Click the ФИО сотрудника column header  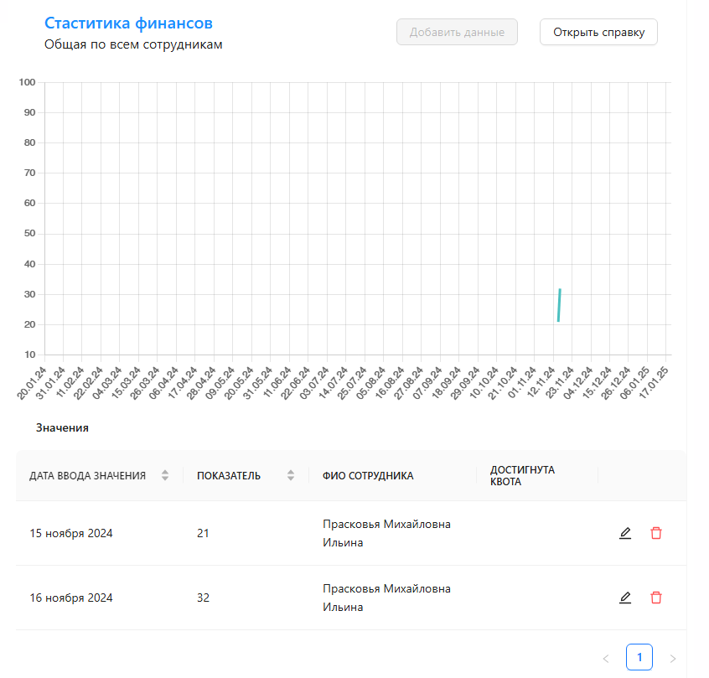point(368,476)
